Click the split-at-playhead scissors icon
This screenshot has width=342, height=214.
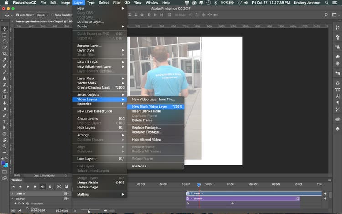[59, 187]
